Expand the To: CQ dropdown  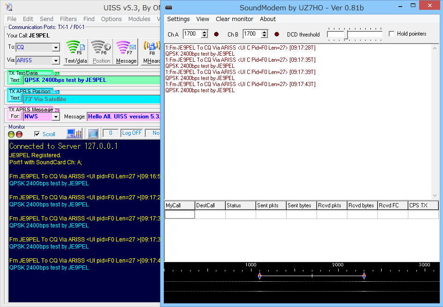pos(56,47)
